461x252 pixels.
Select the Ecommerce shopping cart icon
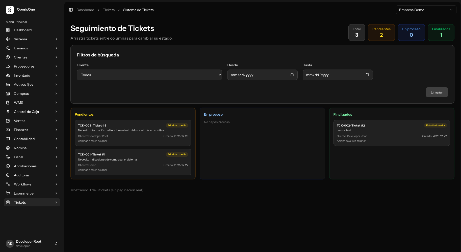[8, 193]
